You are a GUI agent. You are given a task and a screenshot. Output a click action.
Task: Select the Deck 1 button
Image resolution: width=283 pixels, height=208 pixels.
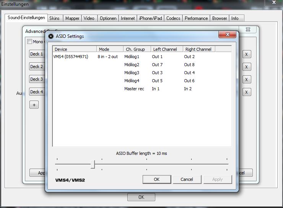coord(37,54)
